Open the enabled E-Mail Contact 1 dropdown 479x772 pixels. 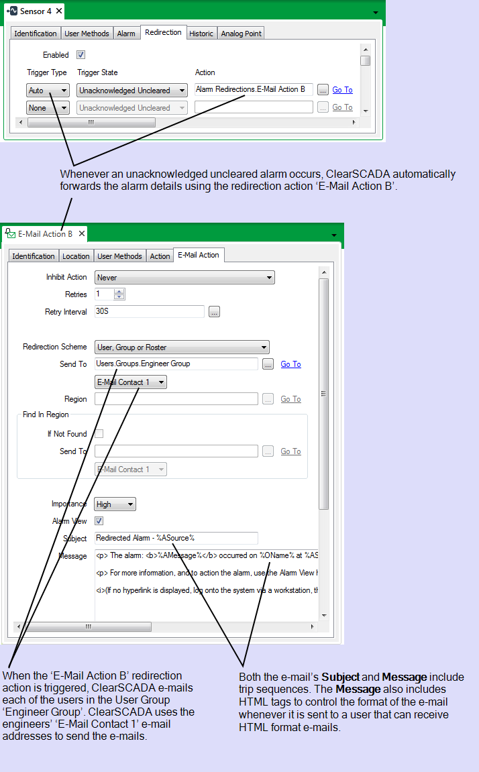(x=130, y=382)
